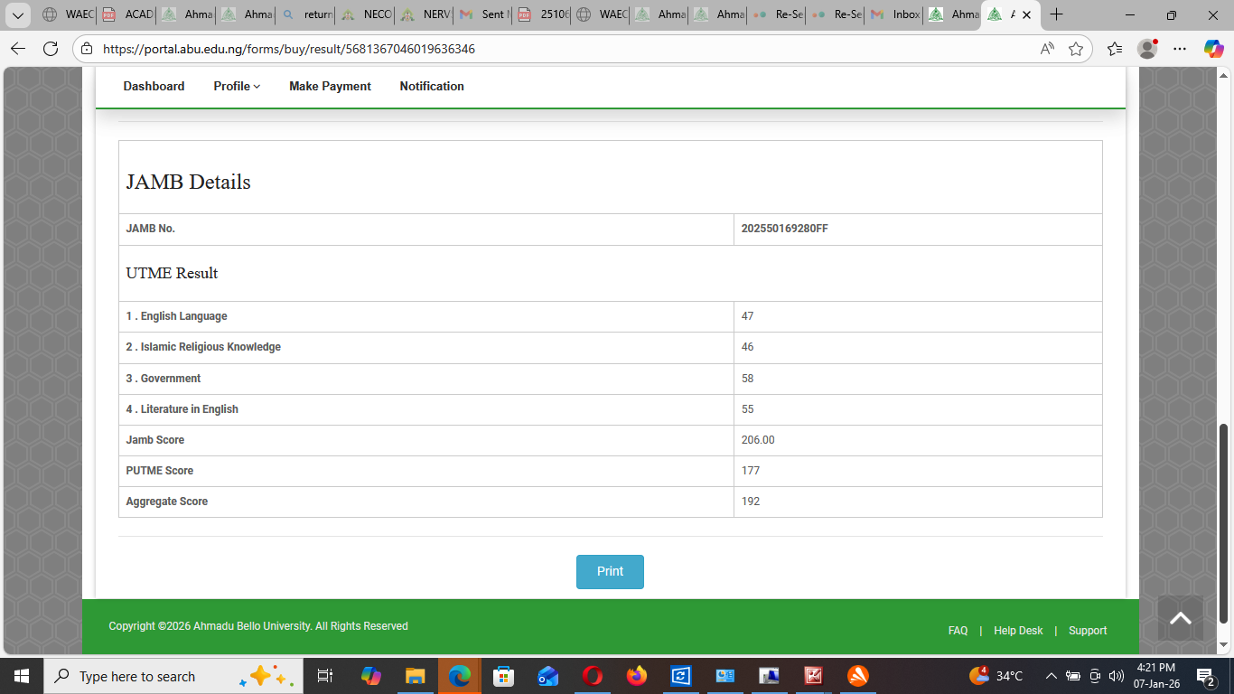
Task: Click the browser refresh icon
Action: (x=51, y=49)
